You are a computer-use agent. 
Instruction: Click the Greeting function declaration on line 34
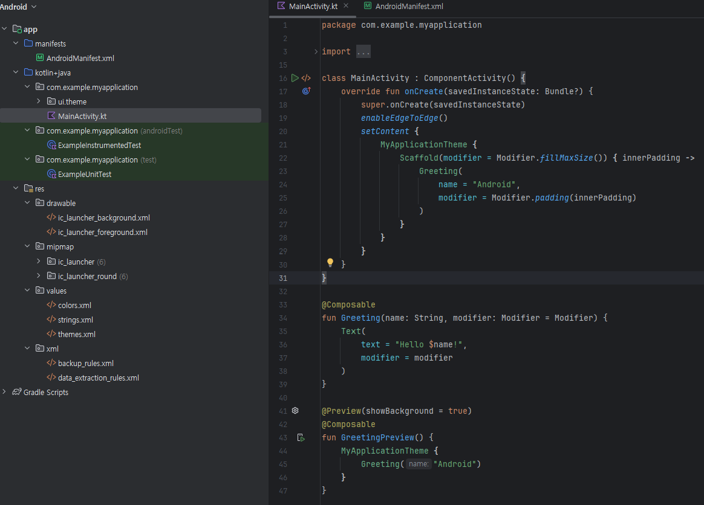360,318
